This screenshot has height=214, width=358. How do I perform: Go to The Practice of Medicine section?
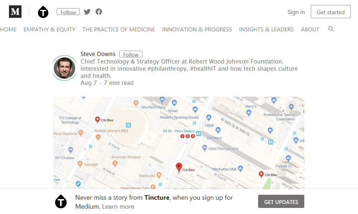(x=118, y=30)
